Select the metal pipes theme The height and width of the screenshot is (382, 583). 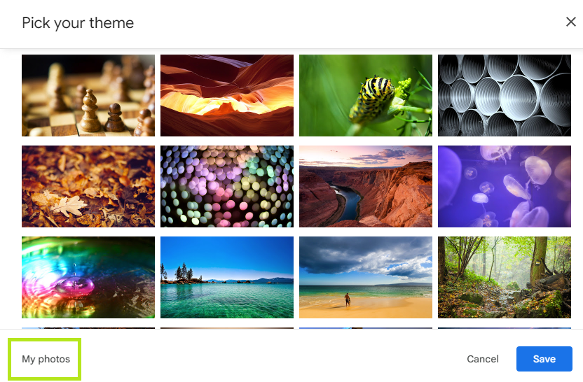(505, 95)
